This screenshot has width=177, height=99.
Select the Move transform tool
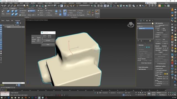37,6
